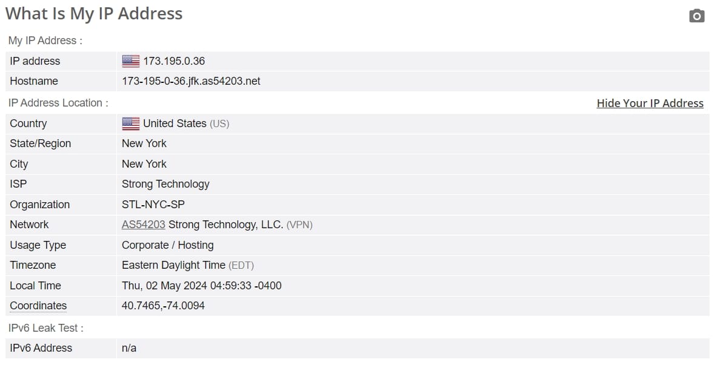Open the Hide Your IP Address link
The width and height of the screenshot is (717, 365).
[650, 104]
